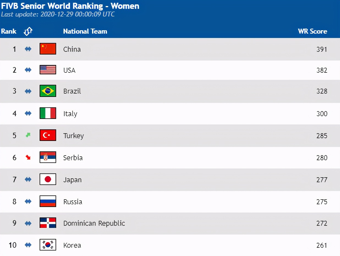This screenshot has width=340, height=256.
Task: Click the Italy flag icon
Action: point(48,113)
